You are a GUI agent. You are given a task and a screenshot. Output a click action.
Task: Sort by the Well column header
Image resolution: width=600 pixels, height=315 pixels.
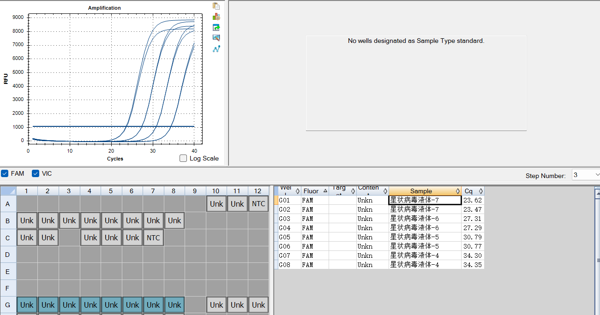click(x=289, y=190)
